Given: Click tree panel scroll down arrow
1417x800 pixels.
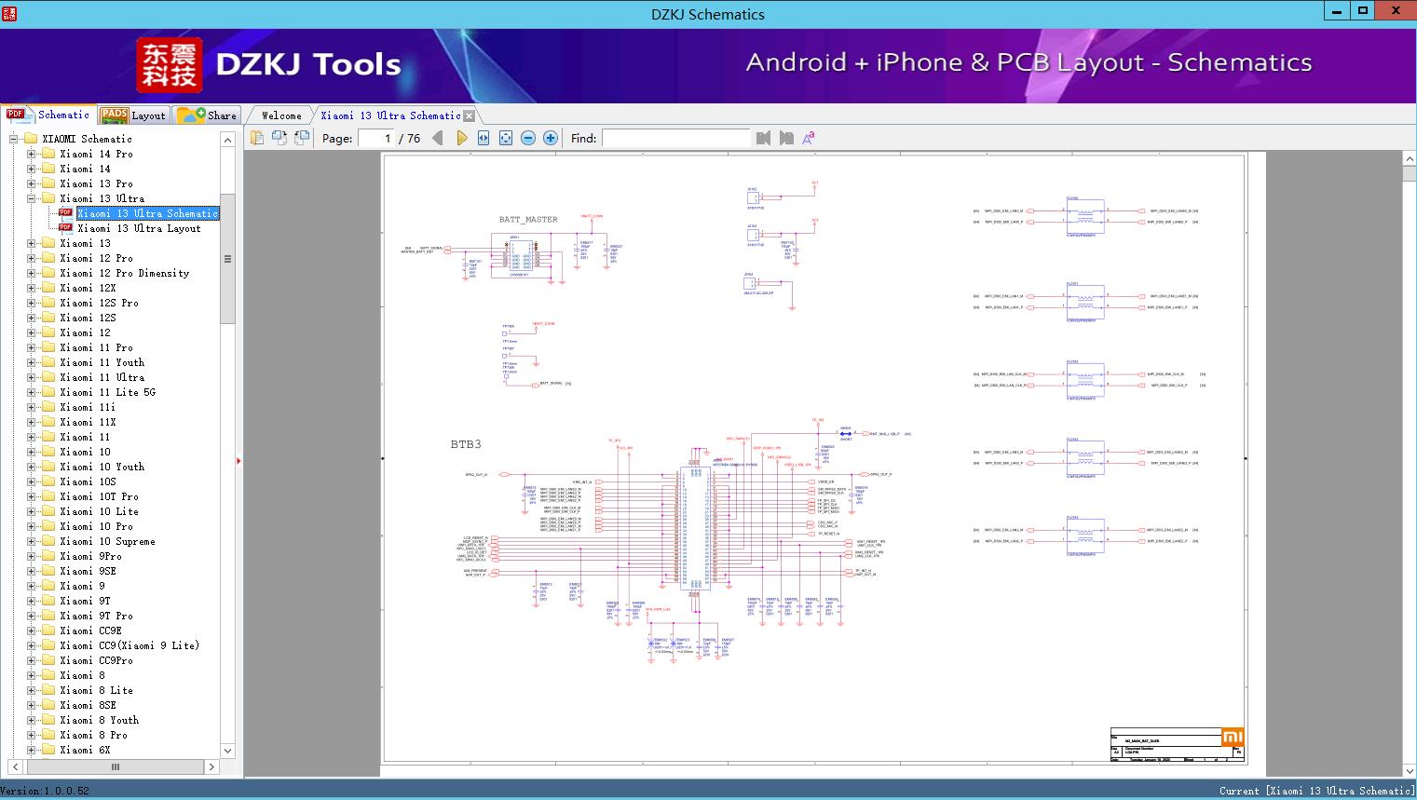Looking at the screenshot, I should 227,751.
